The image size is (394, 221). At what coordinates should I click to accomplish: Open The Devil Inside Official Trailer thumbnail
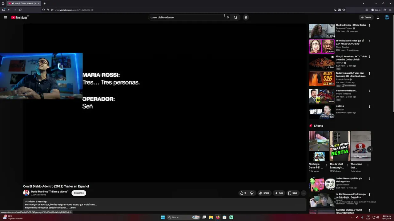tap(322, 31)
